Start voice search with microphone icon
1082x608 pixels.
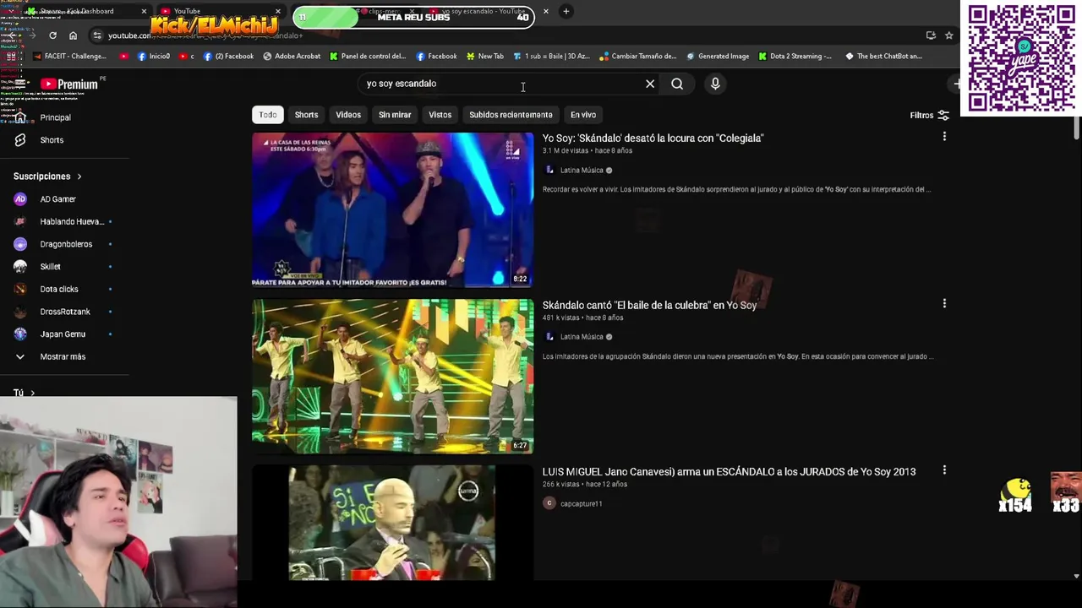click(x=715, y=84)
